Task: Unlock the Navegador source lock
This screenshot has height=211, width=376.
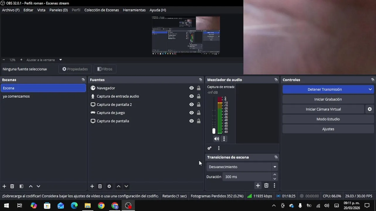Action: (199, 88)
